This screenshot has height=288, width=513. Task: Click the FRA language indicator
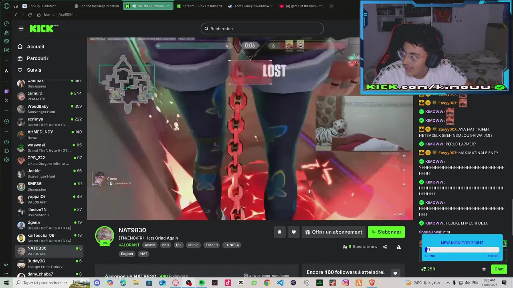click(476, 283)
